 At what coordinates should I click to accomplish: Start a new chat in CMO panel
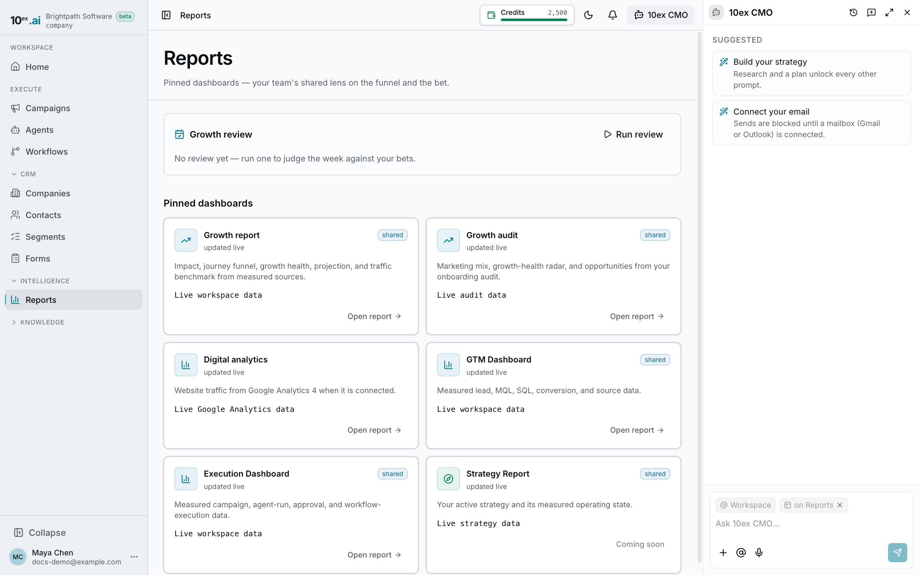pyautogui.click(x=871, y=13)
